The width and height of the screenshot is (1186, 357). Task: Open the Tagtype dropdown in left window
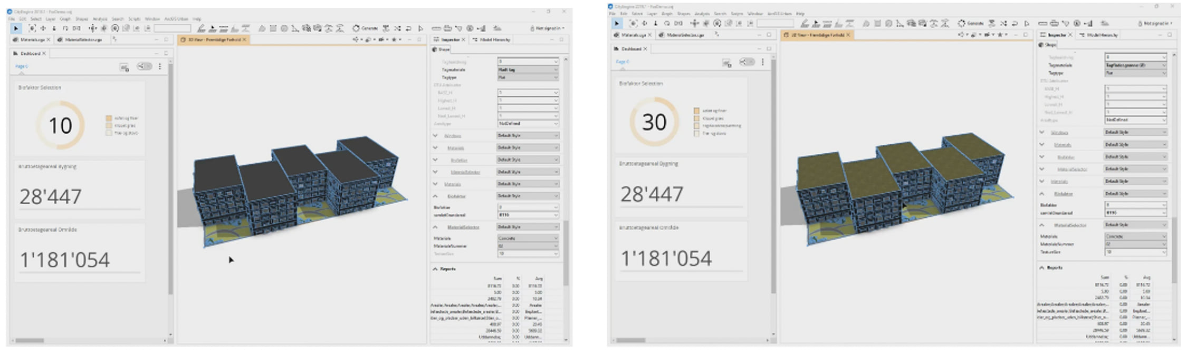(x=528, y=77)
